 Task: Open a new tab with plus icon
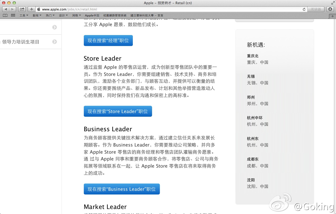pos(333,16)
